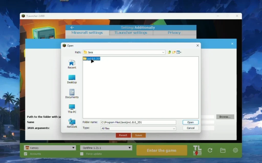Open Network shortcut in sidebar
262x163 pixels.
72,123
